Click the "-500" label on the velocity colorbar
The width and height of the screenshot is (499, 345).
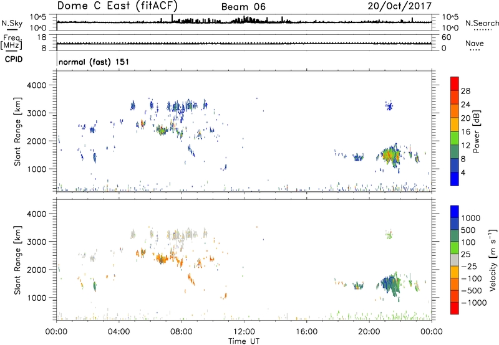(472, 291)
